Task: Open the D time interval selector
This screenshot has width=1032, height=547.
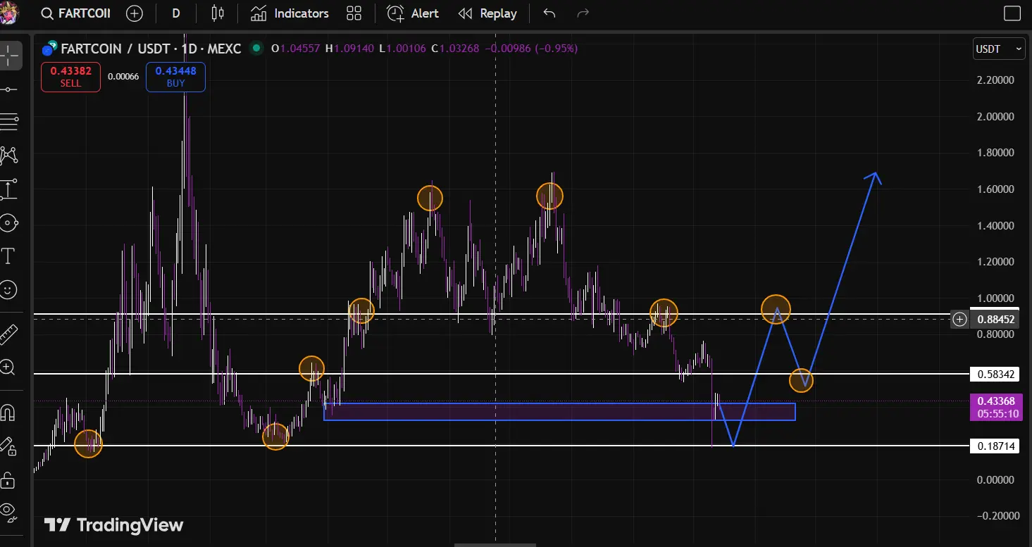Action: tap(175, 13)
